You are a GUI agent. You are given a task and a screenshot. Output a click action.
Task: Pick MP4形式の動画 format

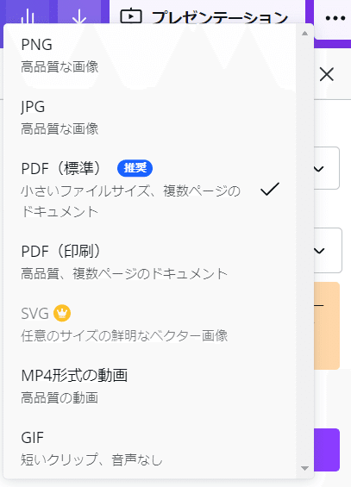150,386
